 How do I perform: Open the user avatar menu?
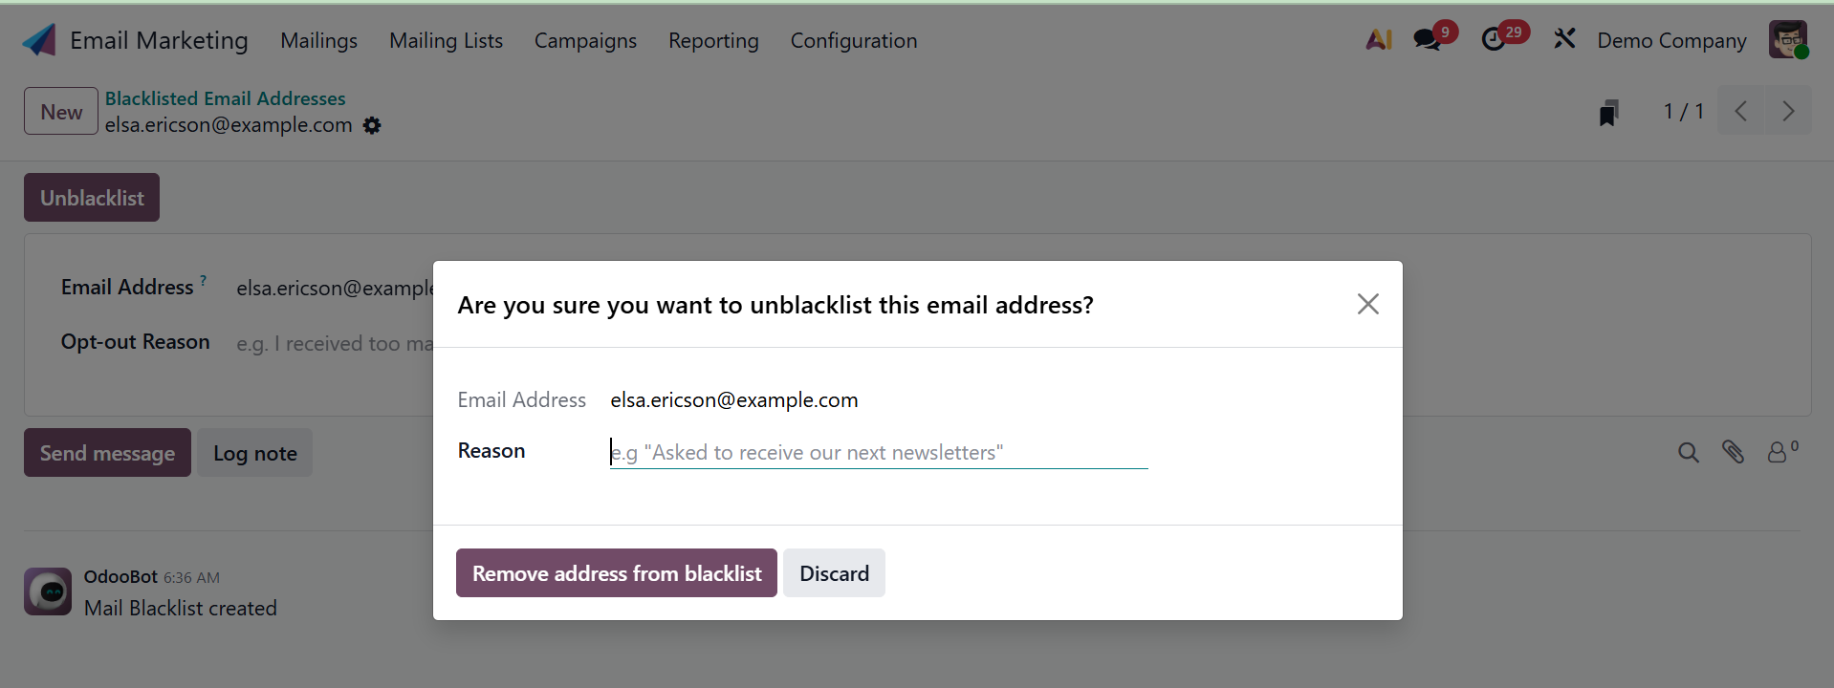pos(1787,40)
